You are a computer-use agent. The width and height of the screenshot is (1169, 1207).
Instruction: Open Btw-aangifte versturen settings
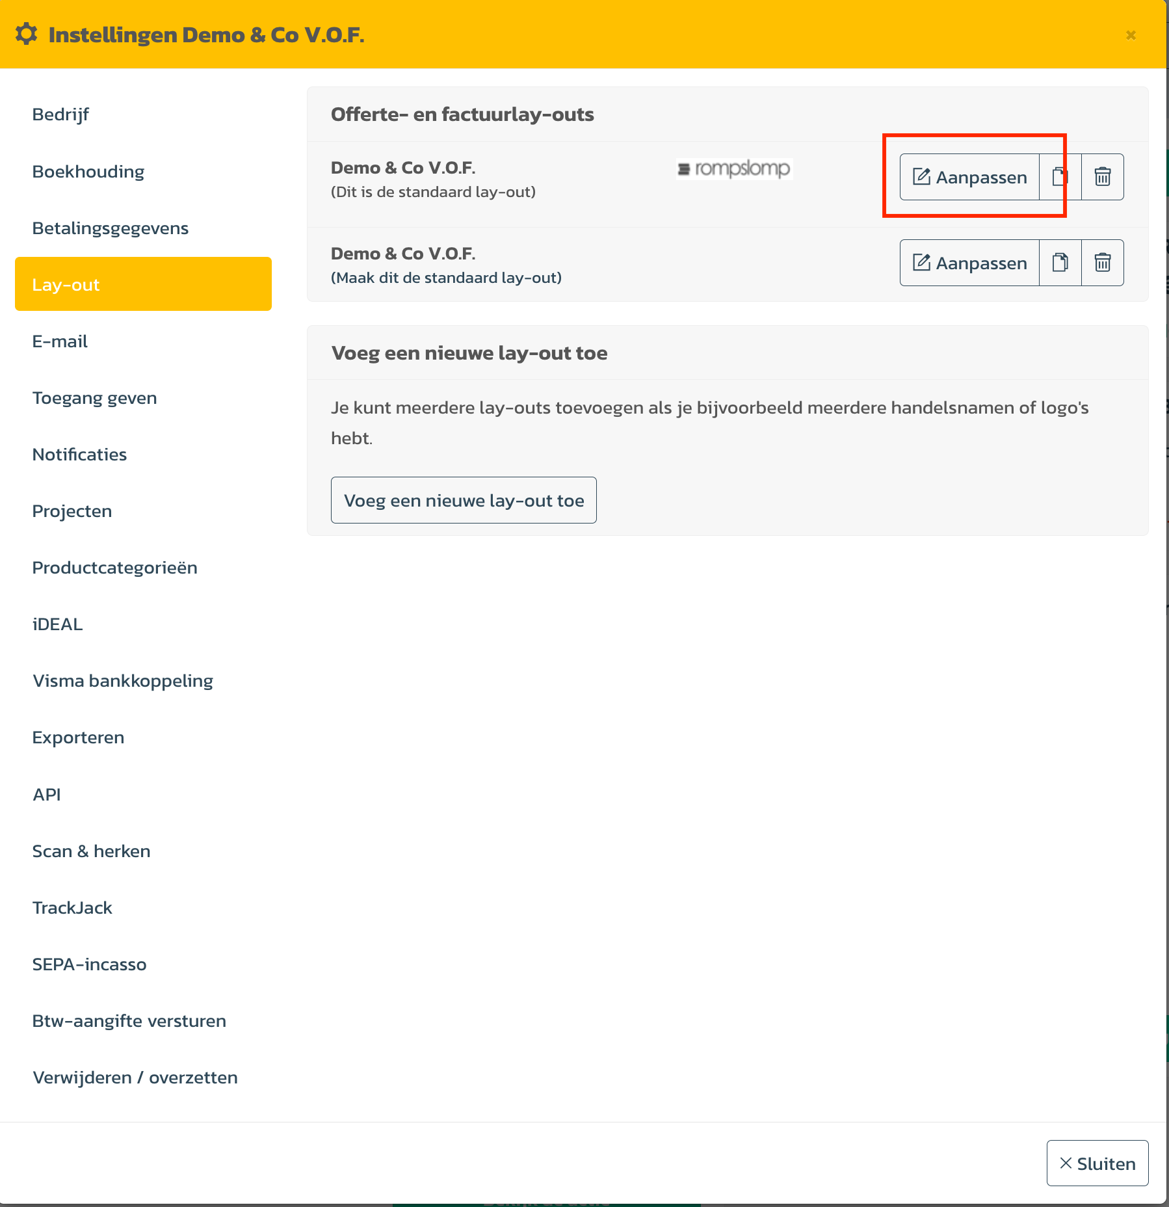pos(129,1021)
